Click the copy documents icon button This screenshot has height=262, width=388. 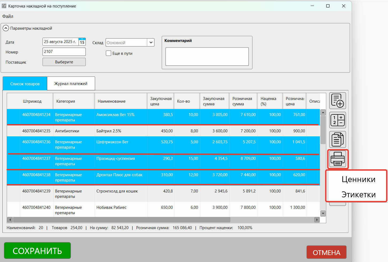point(337,139)
